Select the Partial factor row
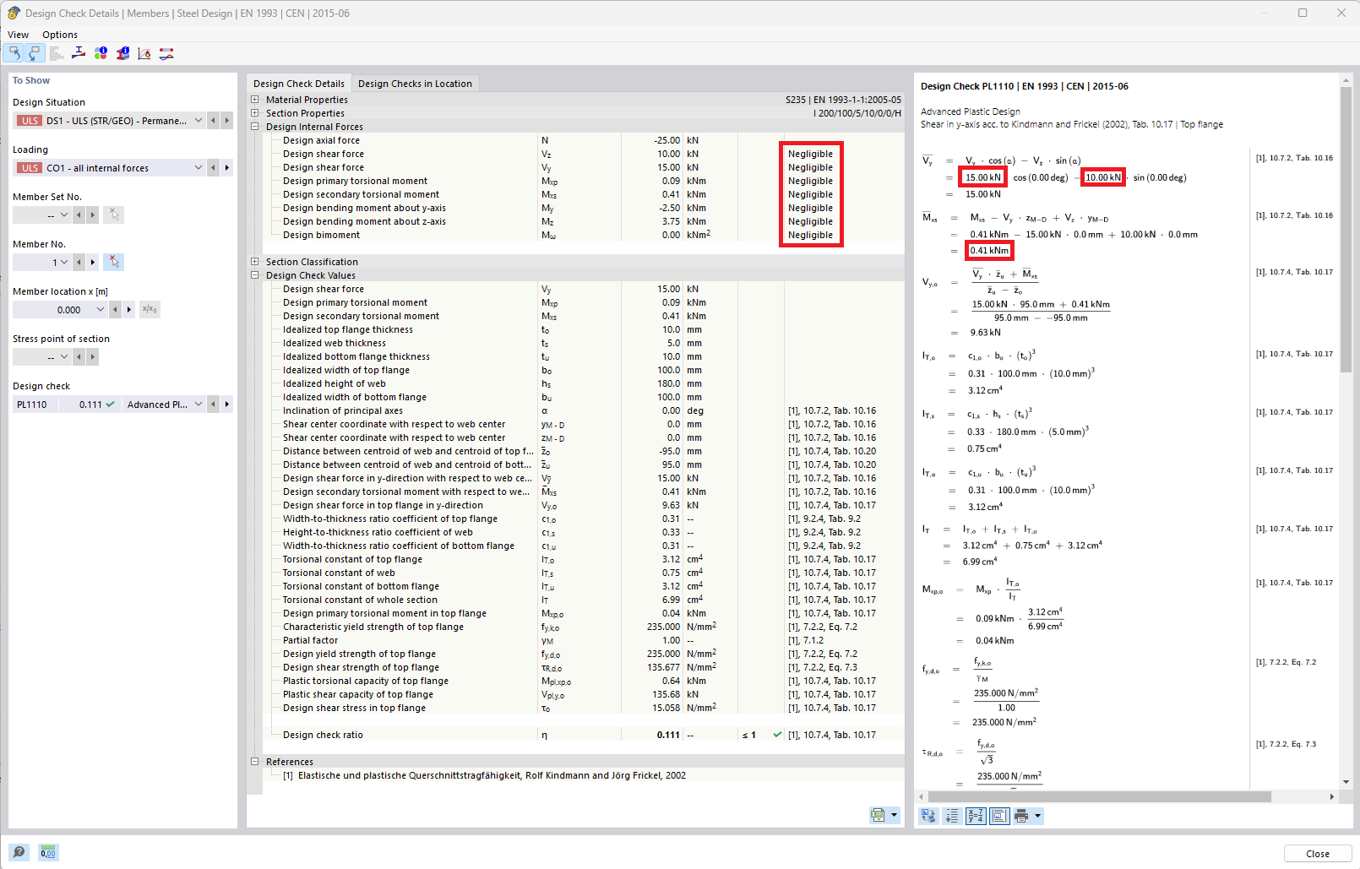1360x869 pixels. click(x=583, y=640)
